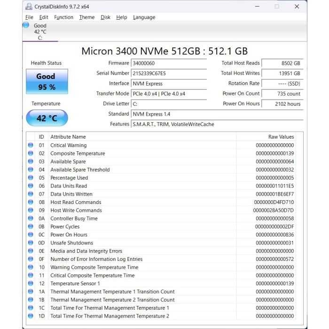Click the status icon for Available Spare Threshold
The image size is (329, 329).
coord(31,169)
